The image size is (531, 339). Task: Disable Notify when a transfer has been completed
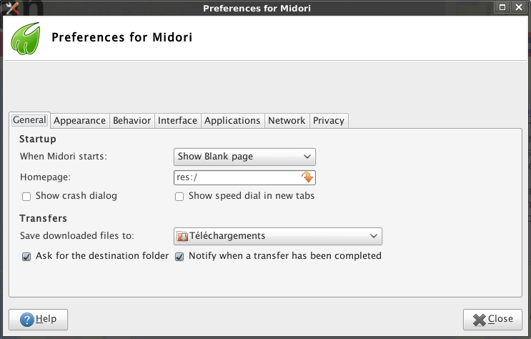[180, 256]
